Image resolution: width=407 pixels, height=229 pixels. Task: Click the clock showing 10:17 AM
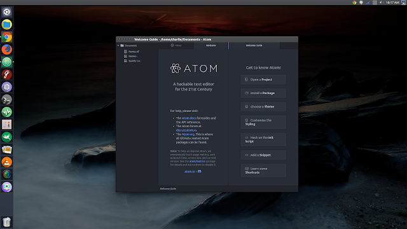(x=392, y=3)
